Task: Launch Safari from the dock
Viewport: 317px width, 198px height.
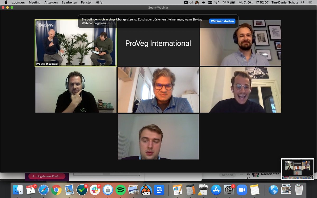Action: pyautogui.click(x=44, y=190)
